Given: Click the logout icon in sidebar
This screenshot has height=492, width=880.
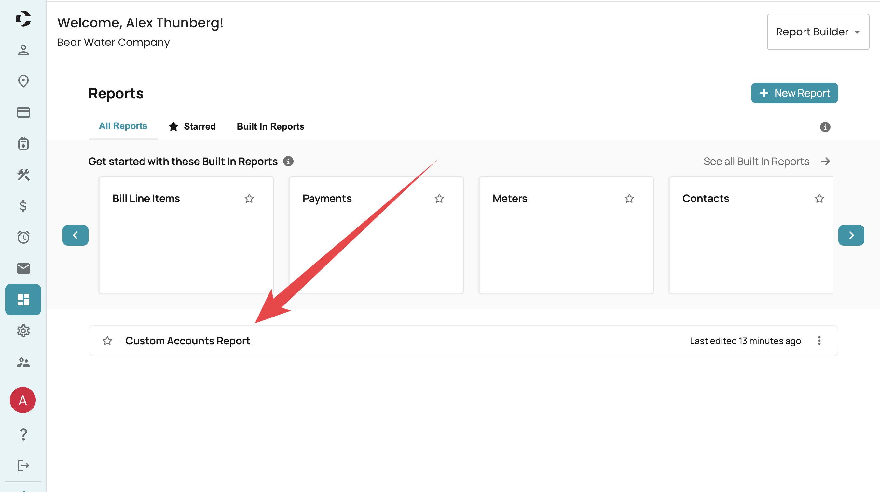Looking at the screenshot, I should pos(23,465).
